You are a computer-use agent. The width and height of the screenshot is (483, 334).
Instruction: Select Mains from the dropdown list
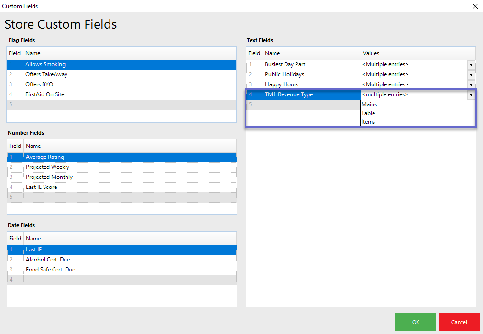pyautogui.click(x=369, y=104)
